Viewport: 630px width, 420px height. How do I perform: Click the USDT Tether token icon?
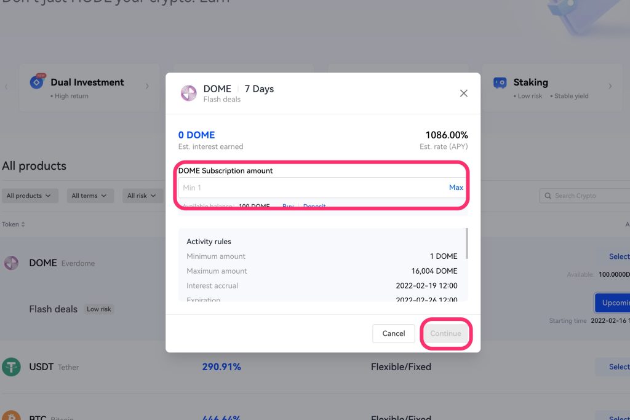tap(11, 367)
